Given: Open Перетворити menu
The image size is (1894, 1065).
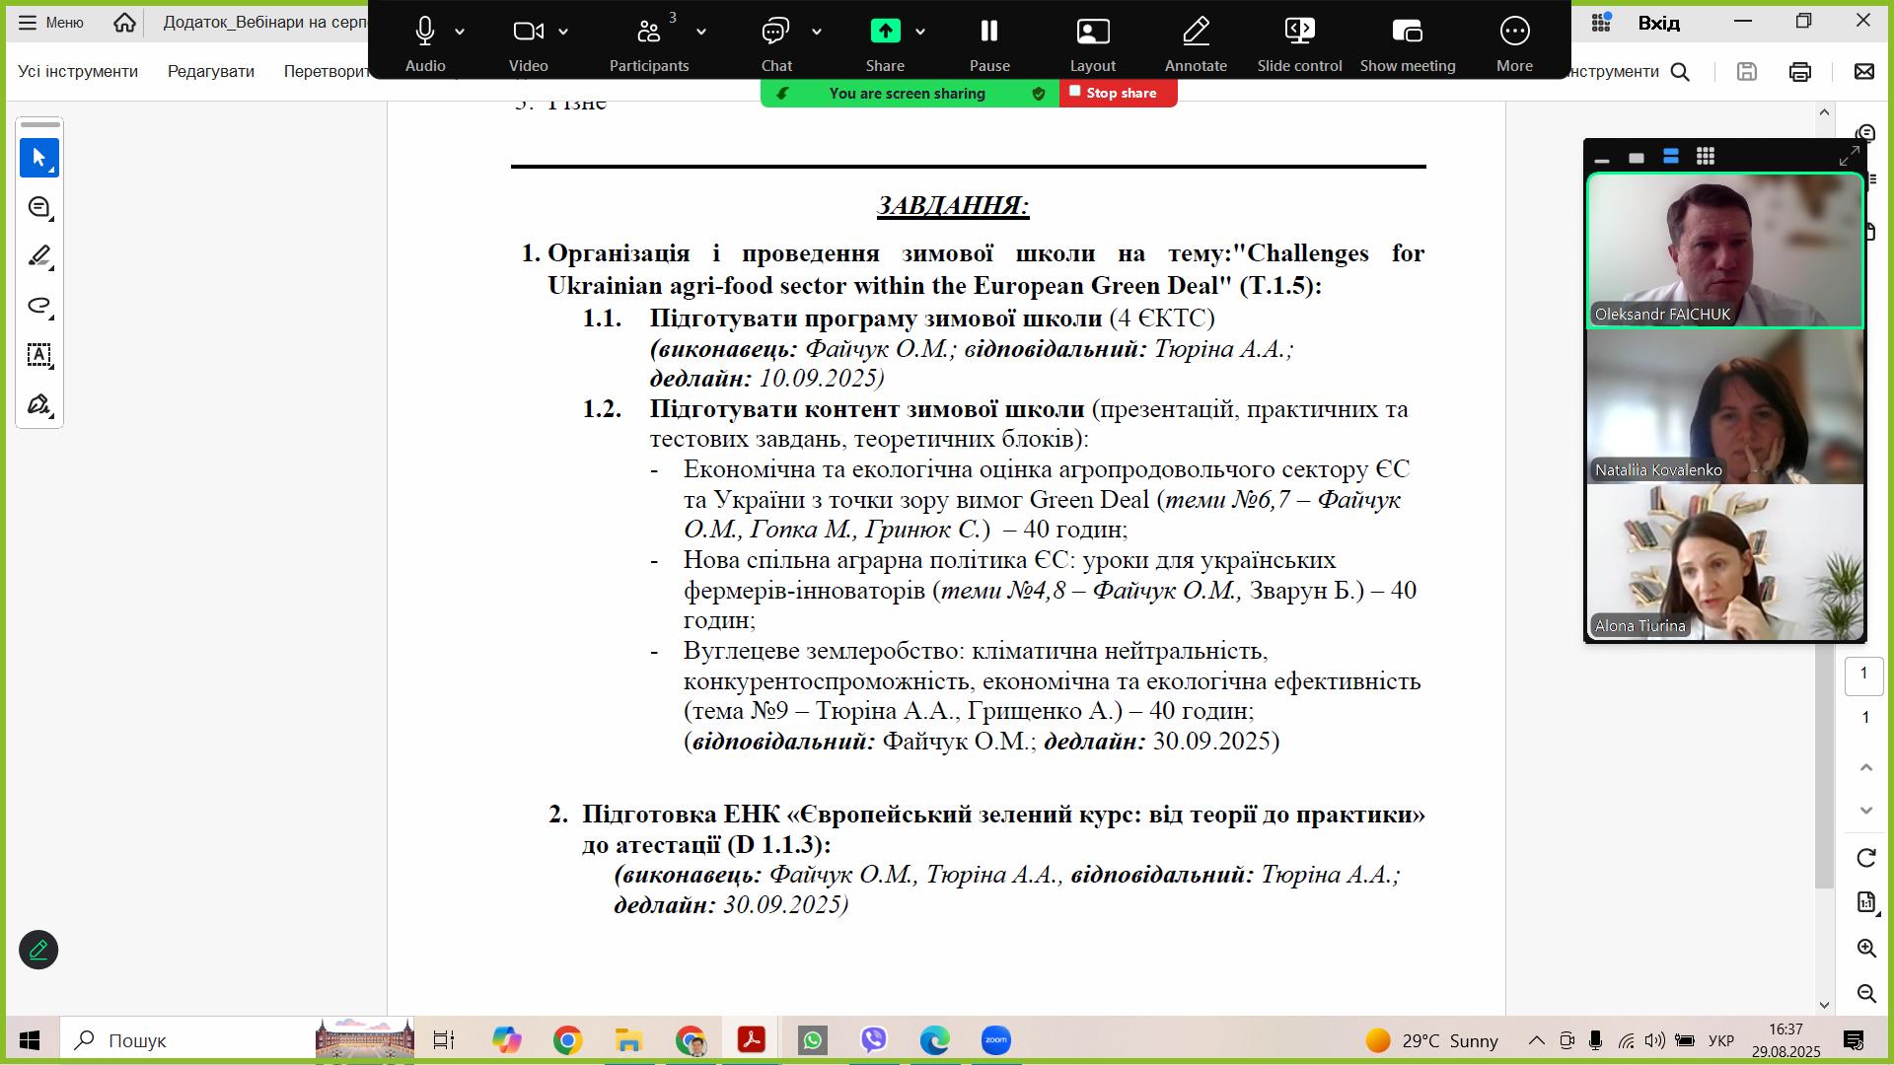Looking at the screenshot, I should pyautogui.click(x=326, y=71).
